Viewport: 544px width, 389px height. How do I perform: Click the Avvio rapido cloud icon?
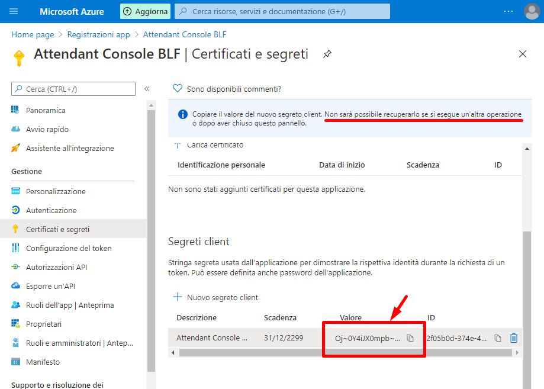tap(15, 129)
